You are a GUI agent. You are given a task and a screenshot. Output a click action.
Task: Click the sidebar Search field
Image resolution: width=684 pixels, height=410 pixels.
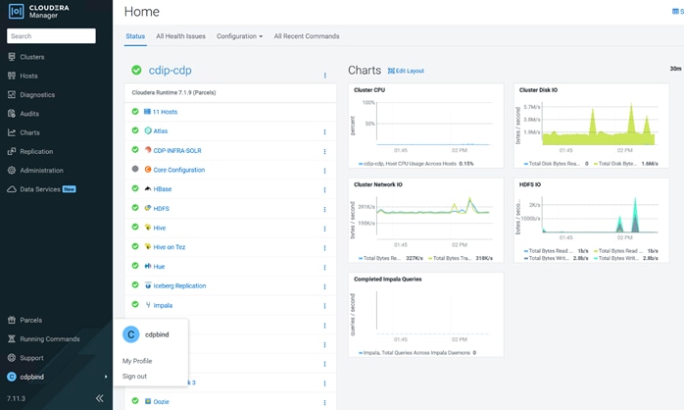pyautogui.click(x=51, y=36)
